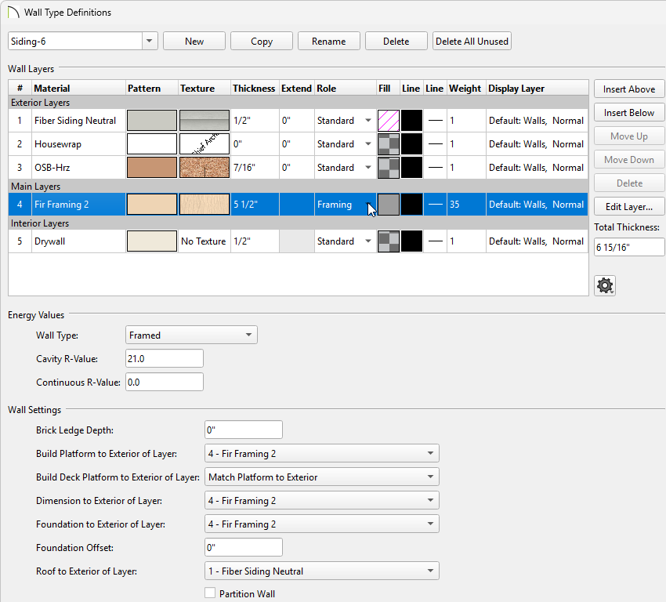Click line style for Fiber Siding Neutral
666x602 pixels.
435,121
